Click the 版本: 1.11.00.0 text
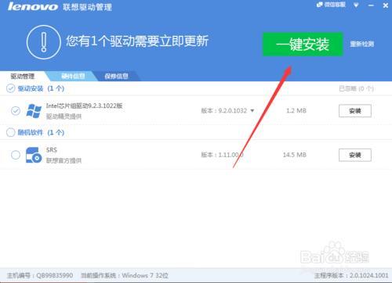The image size is (392, 283). [222, 155]
